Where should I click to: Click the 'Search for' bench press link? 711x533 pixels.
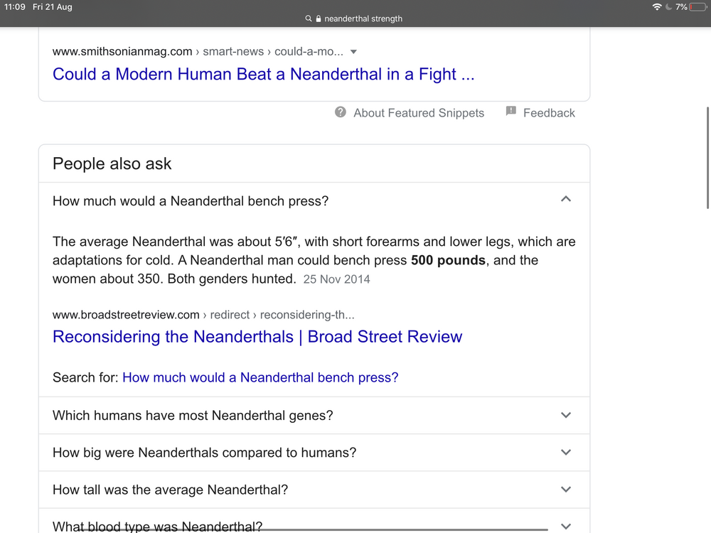(x=260, y=377)
